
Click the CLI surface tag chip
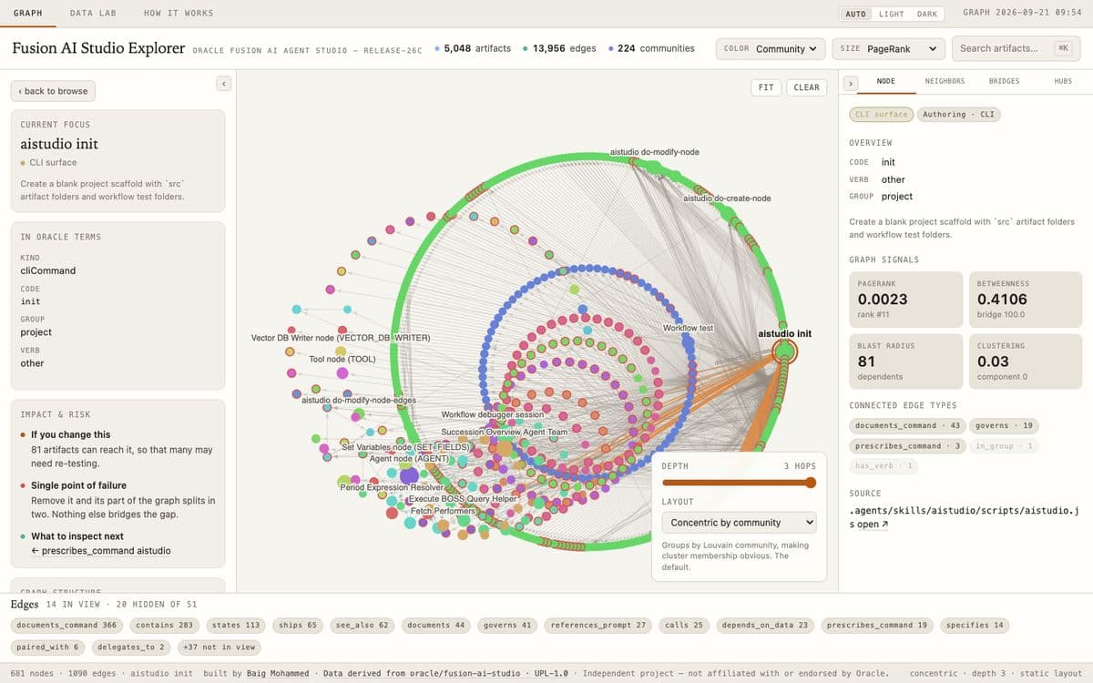click(879, 114)
